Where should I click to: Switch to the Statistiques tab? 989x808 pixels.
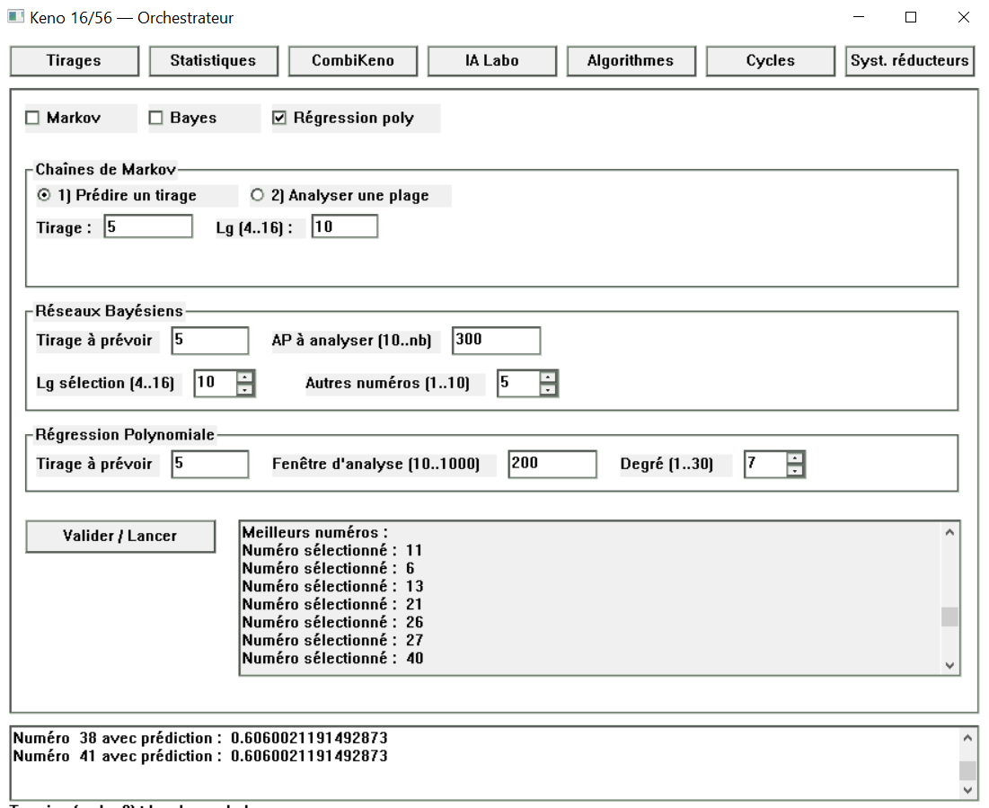[x=213, y=61]
